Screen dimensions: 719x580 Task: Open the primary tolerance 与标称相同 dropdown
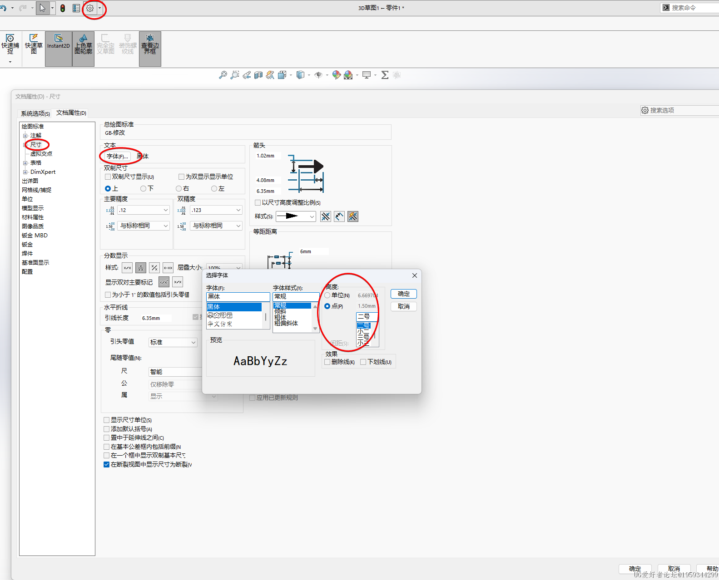144,226
